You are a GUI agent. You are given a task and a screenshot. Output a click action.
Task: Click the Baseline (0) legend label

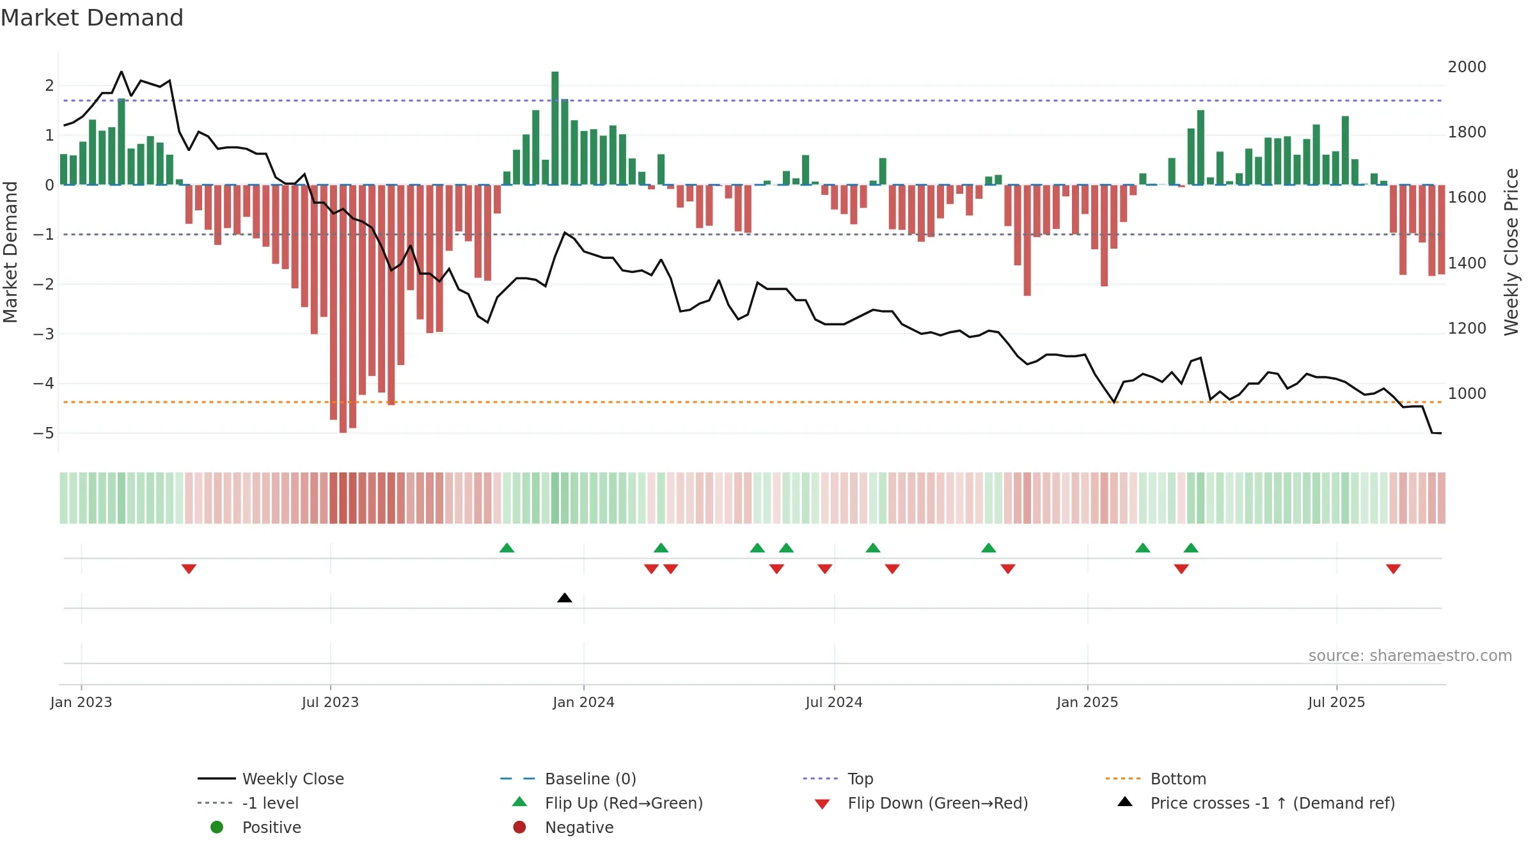click(x=590, y=779)
